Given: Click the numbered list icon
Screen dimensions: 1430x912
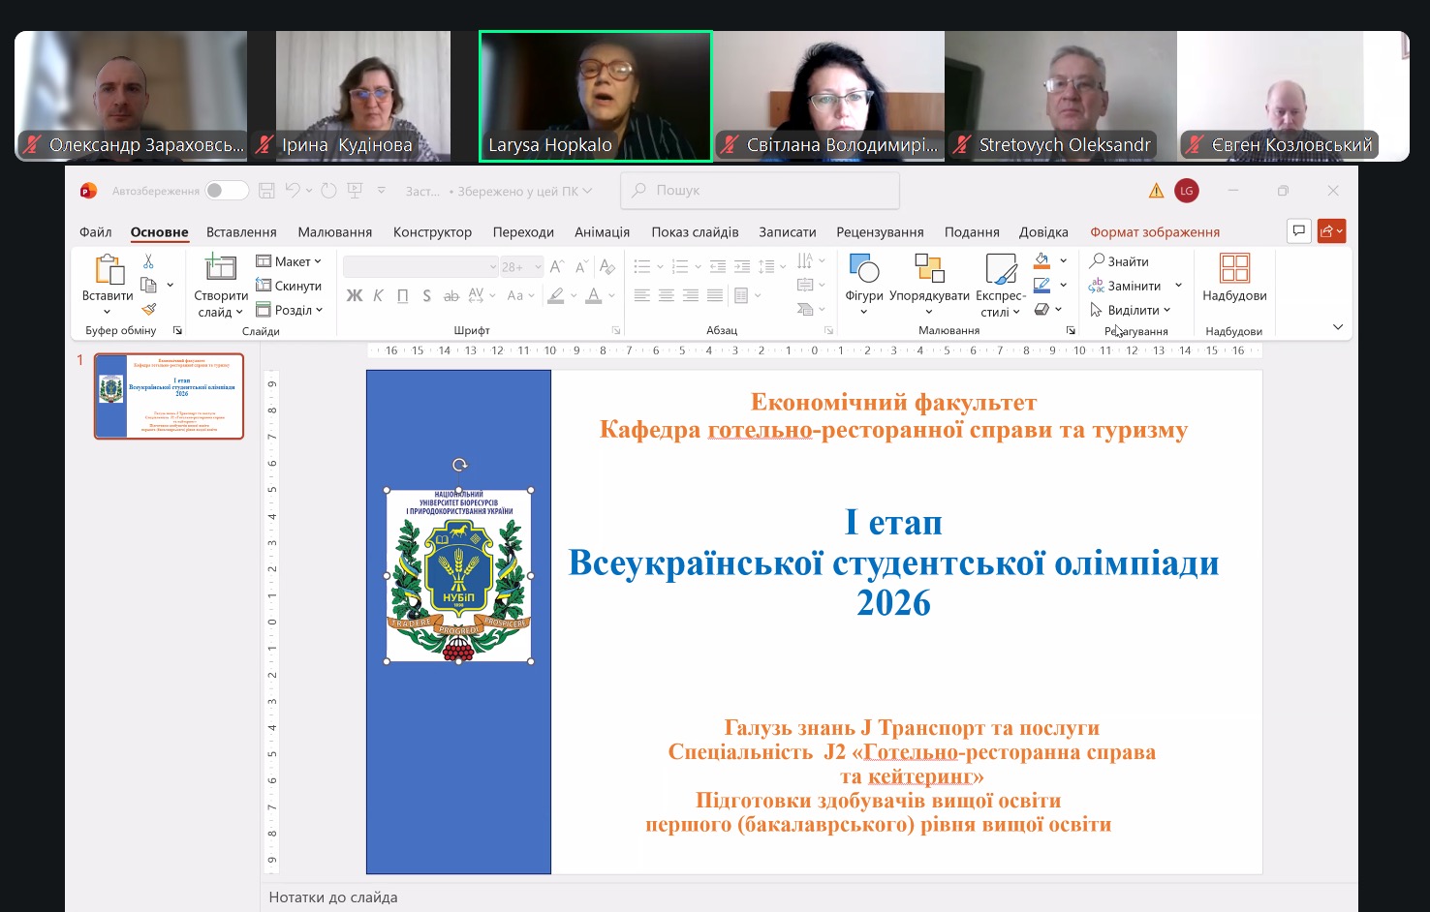Looking at the screenshot, I should tap(680, 266).
